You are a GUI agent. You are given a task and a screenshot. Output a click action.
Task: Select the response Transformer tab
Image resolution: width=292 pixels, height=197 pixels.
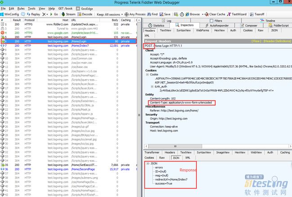(x=152, y=152)
